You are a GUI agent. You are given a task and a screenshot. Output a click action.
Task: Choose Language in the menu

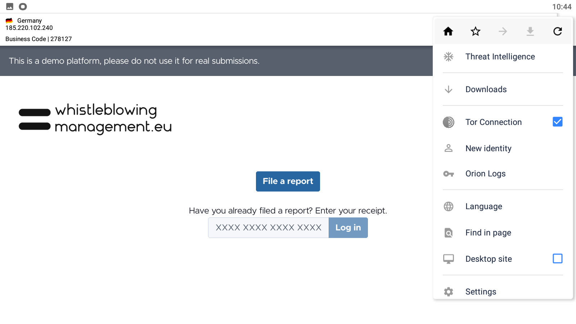(503, 206)
